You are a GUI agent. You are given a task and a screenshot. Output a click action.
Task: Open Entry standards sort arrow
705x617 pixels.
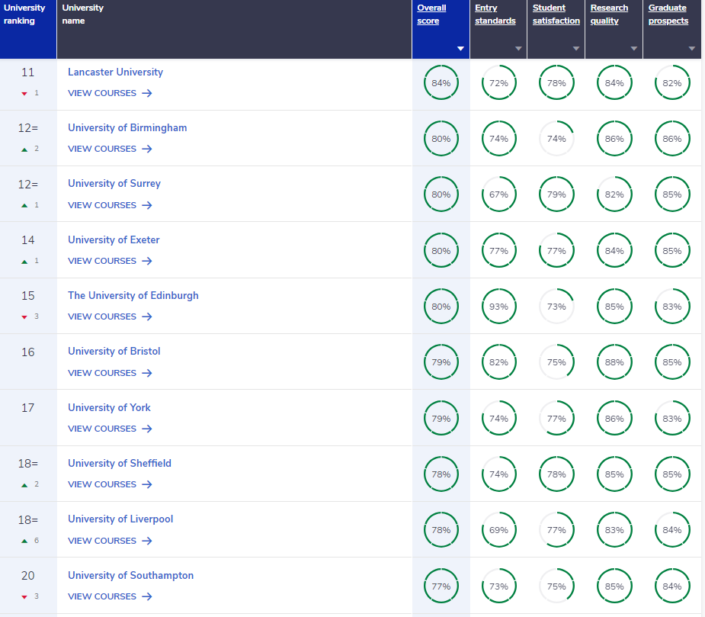pos(518,49)
